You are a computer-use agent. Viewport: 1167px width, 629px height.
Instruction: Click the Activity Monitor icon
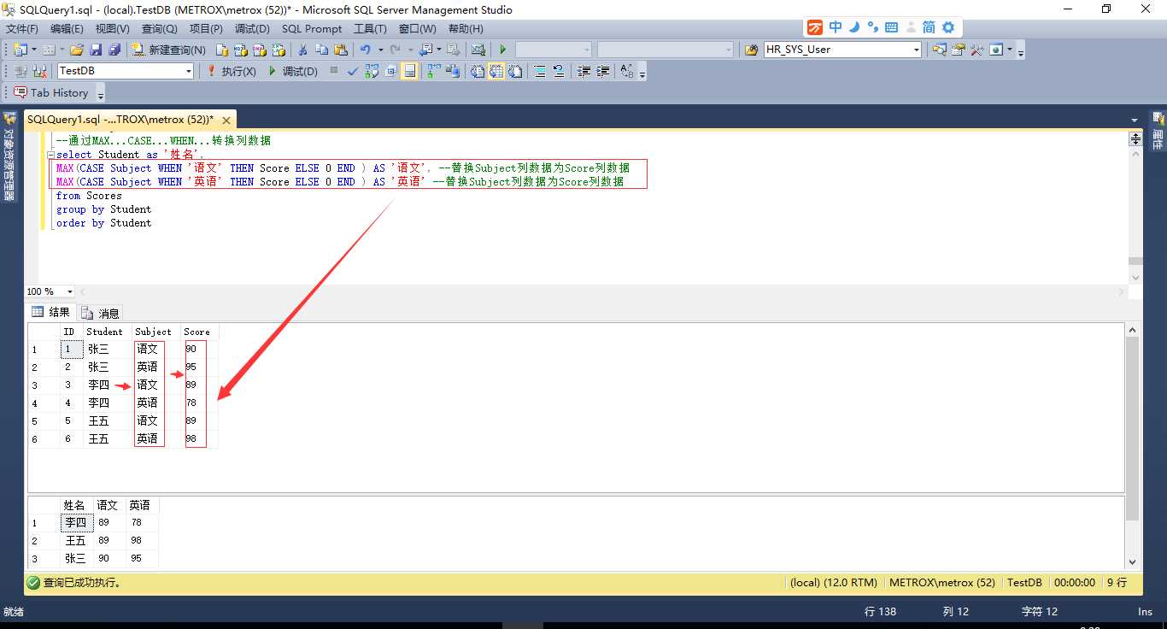(478, 50)
